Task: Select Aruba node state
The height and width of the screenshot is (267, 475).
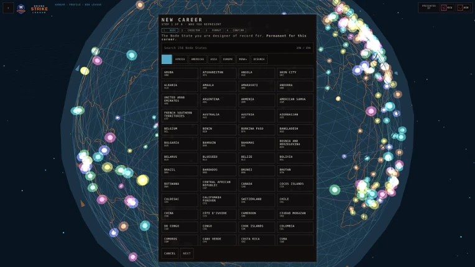Action: coord(180,73)
